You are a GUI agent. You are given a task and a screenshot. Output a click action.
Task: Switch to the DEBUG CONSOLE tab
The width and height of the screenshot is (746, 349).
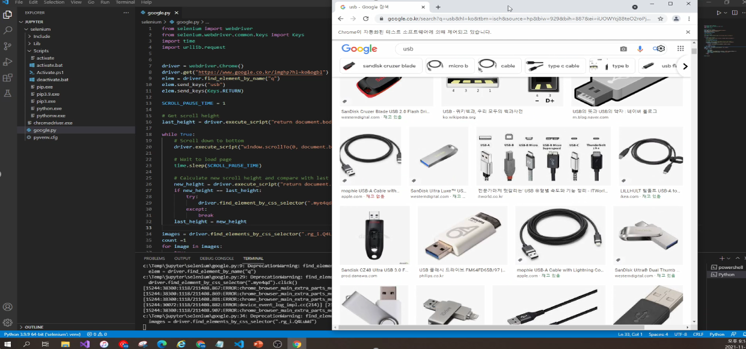click(216, 258)
